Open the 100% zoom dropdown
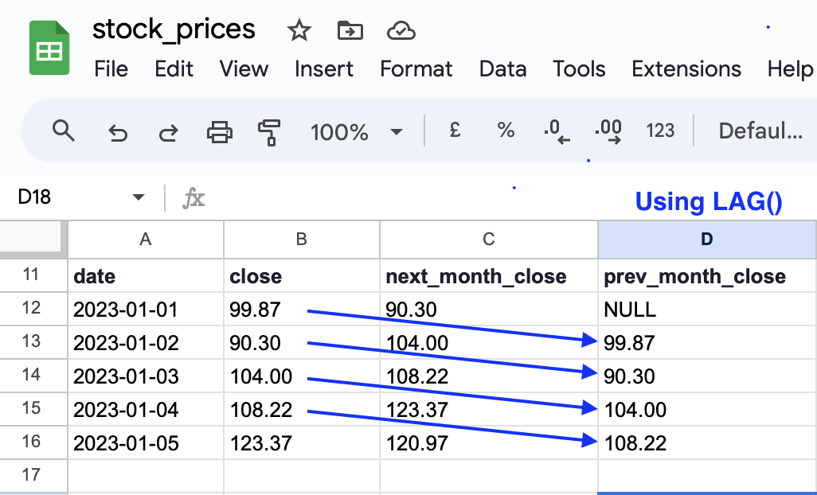This screenshot has width=817, height=495. tap(356, 132)
